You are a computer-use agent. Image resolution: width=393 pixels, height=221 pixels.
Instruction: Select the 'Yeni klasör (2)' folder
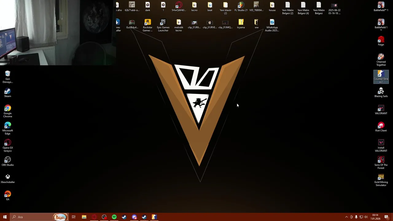click(225, 8)
